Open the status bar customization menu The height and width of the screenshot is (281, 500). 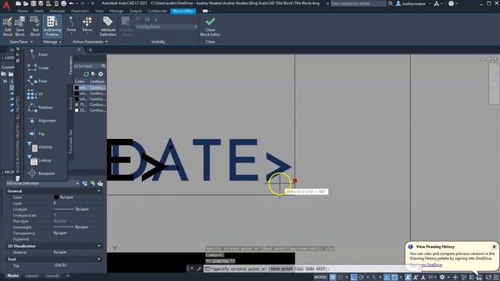tap(497, 278)
